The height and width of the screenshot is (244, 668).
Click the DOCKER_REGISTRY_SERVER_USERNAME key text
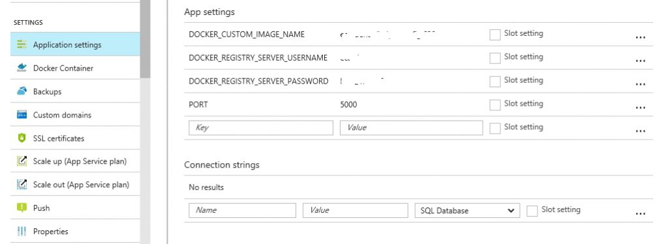point(258,58)
